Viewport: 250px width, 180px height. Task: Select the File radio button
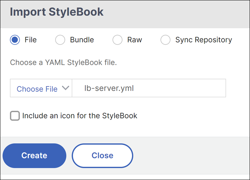(15, 40)
